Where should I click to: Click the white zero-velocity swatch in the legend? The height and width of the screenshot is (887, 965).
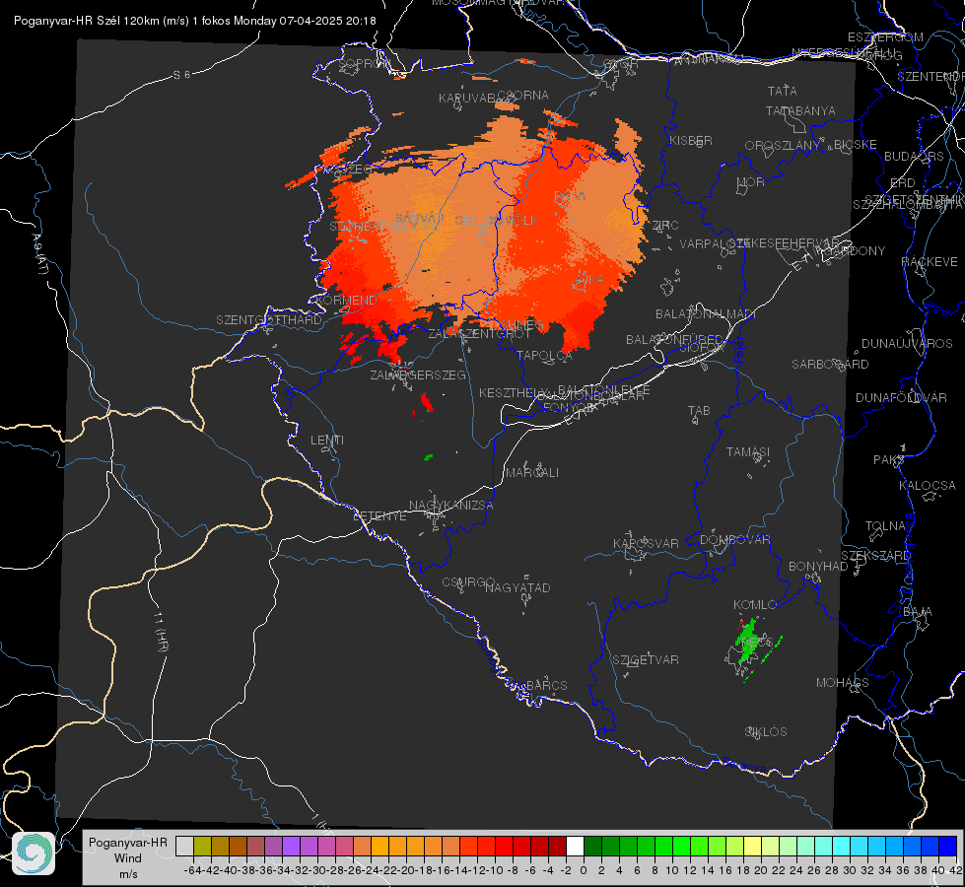(x=575, y=846)
